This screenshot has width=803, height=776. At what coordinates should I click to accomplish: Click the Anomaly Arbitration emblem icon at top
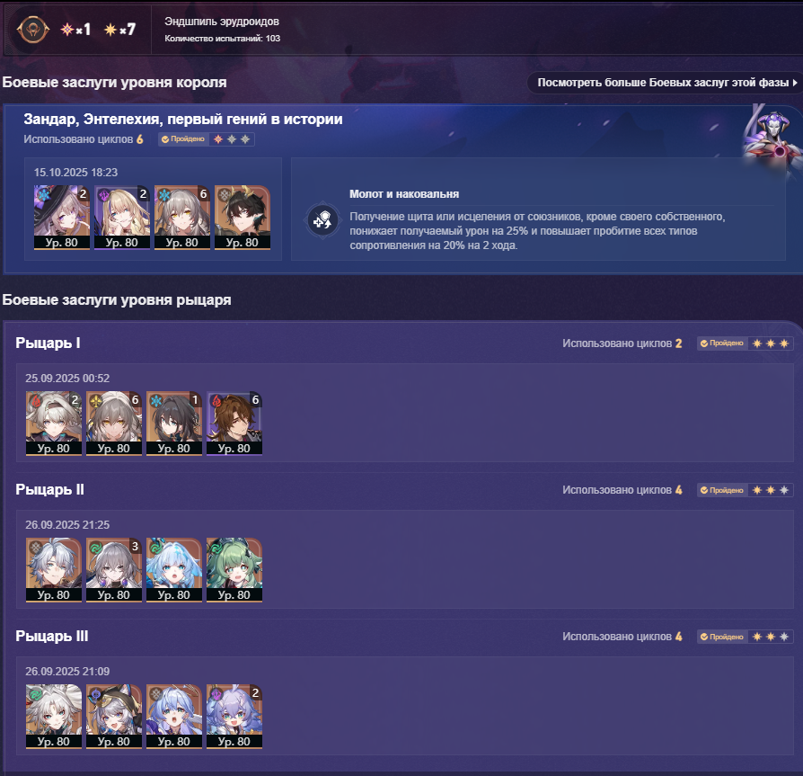coord(32,29)
